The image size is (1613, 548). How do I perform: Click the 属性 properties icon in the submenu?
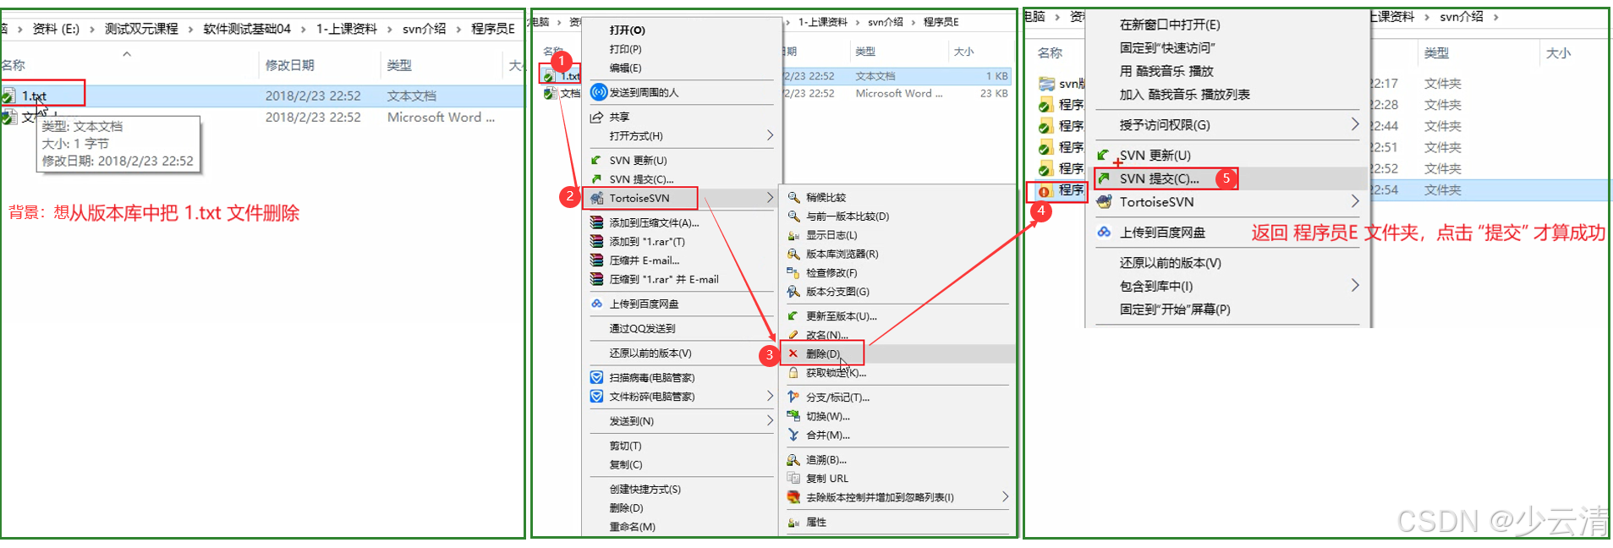coord(793,523)
